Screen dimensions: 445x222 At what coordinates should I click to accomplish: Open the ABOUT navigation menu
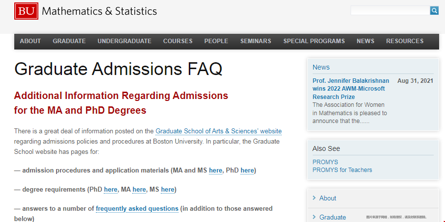pyautogui.click(x=30, y=41)
